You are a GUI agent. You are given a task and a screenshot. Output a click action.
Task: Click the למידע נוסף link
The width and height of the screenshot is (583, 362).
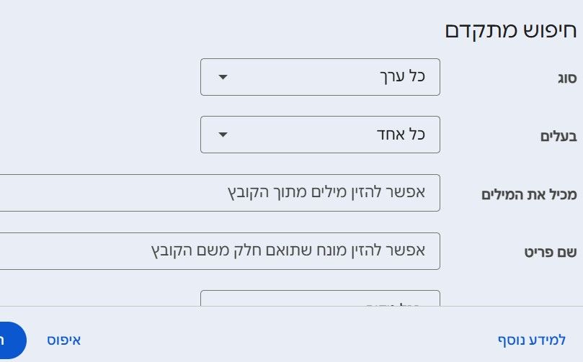pos(532,340)
